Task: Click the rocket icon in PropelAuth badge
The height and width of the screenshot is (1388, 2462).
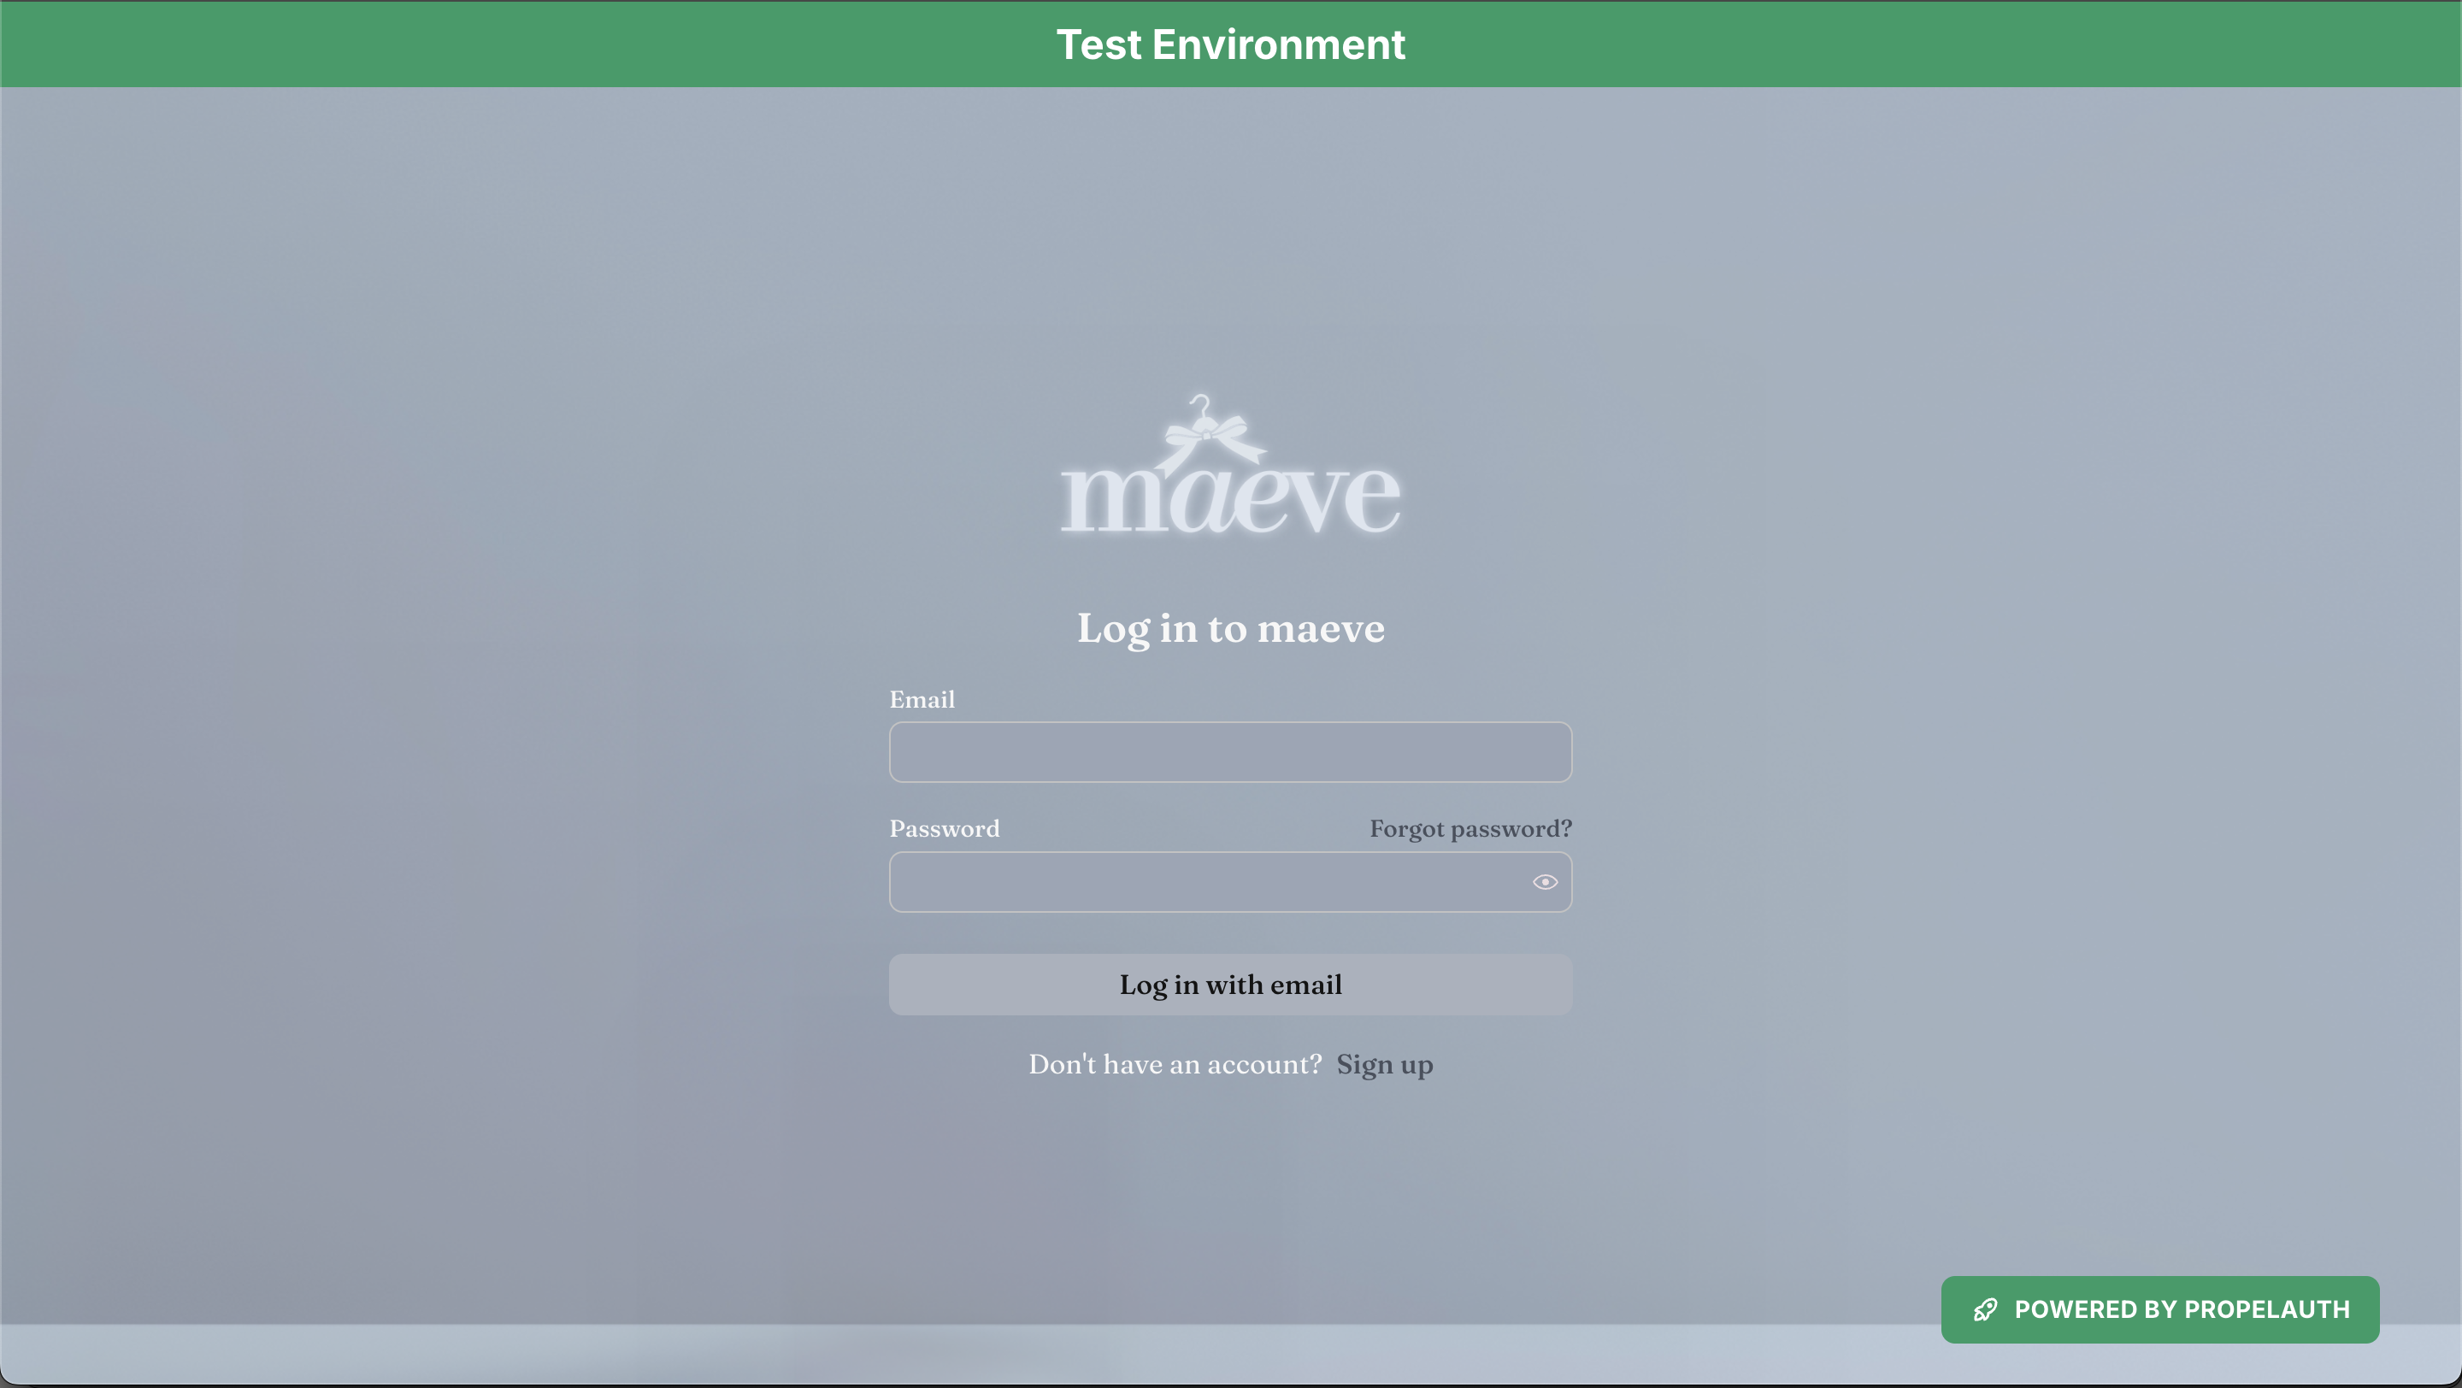Action: pyautogui.click(x=1985, y=1309)
